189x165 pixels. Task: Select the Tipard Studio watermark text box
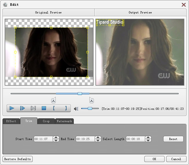(110, 22)
